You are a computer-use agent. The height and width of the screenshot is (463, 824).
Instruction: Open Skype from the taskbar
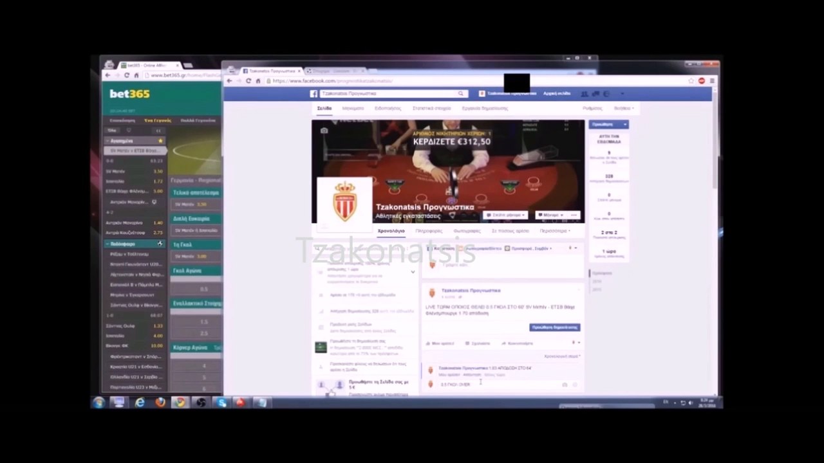221,403
